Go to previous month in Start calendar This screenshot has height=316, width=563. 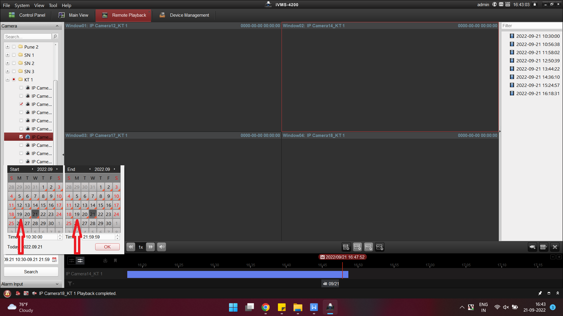pyautogui.click(x=32, y=169)
